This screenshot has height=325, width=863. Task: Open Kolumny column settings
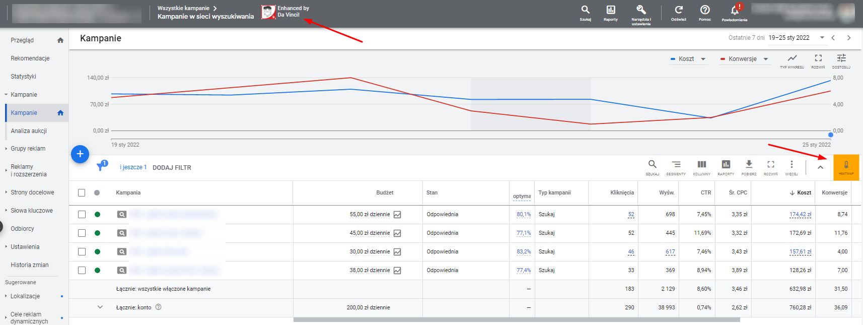[x=701, y=167]
